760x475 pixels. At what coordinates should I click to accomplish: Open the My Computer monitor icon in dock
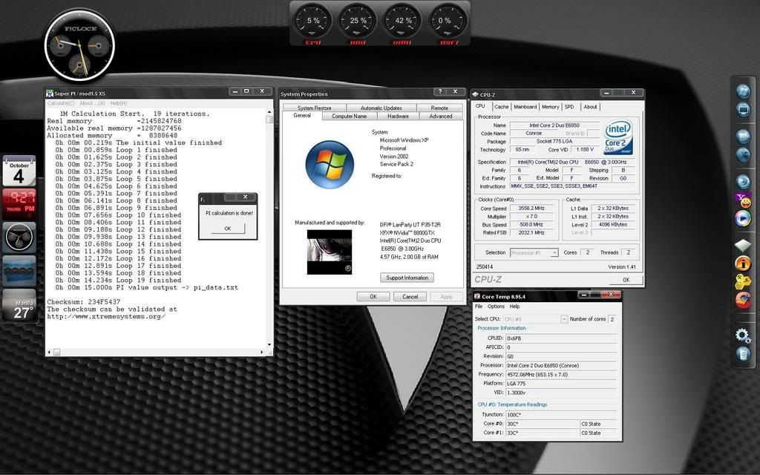click(x=743, y=110)
